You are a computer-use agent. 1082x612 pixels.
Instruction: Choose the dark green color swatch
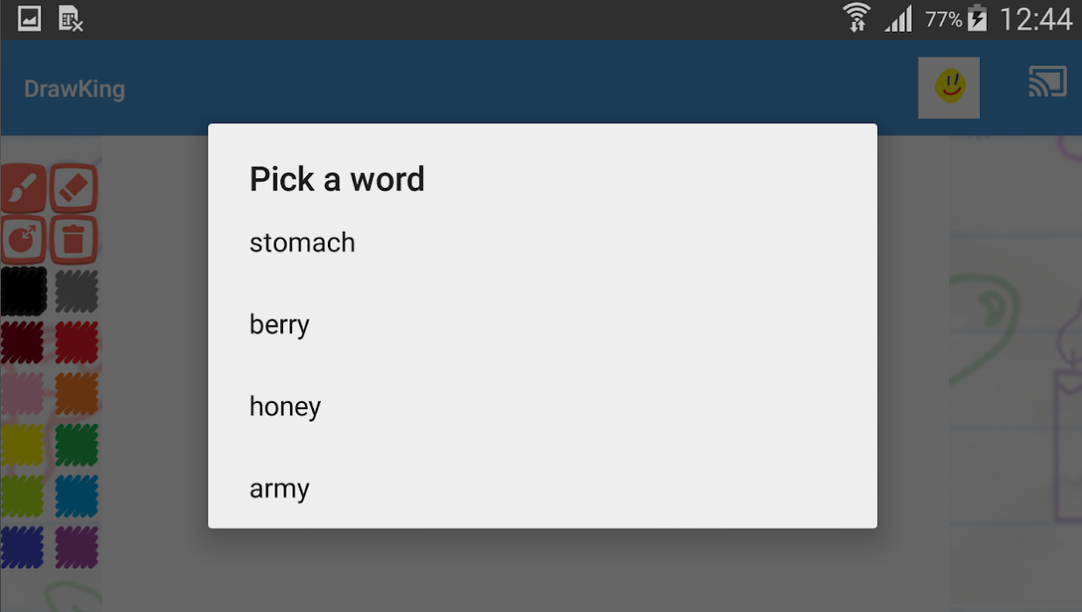click(77, 445)
